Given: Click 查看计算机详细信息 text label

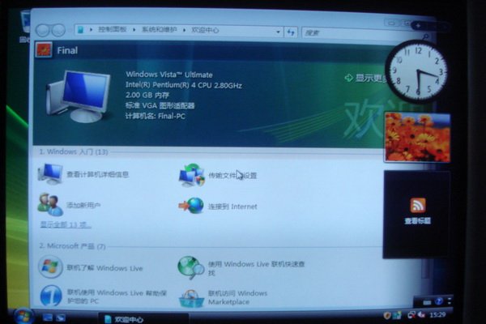Looking at the screenshot, I should (x=98, y=174).
